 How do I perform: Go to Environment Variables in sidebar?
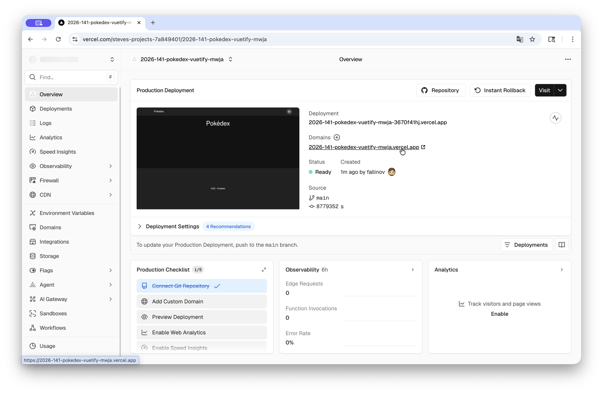click(x=67, y=213)
